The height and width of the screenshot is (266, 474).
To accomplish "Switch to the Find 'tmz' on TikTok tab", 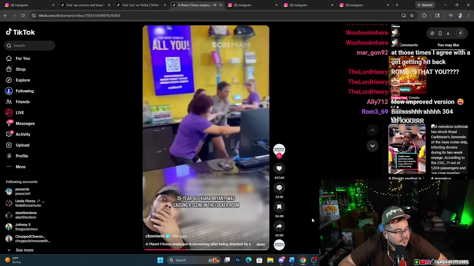I will (141, 5).
